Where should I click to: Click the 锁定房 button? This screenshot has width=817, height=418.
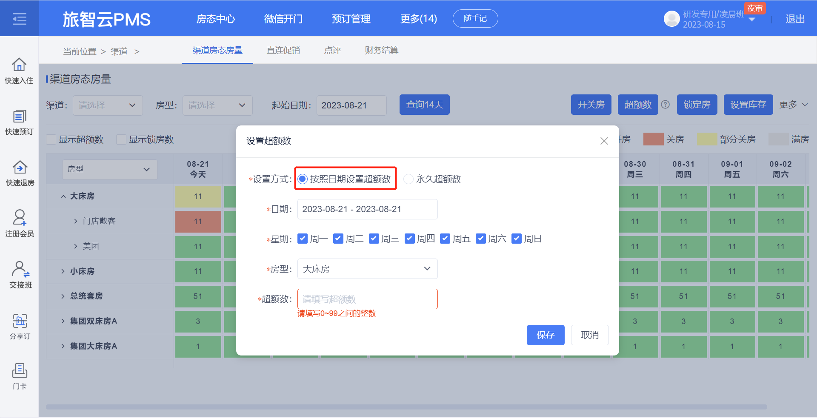(697, 105)
